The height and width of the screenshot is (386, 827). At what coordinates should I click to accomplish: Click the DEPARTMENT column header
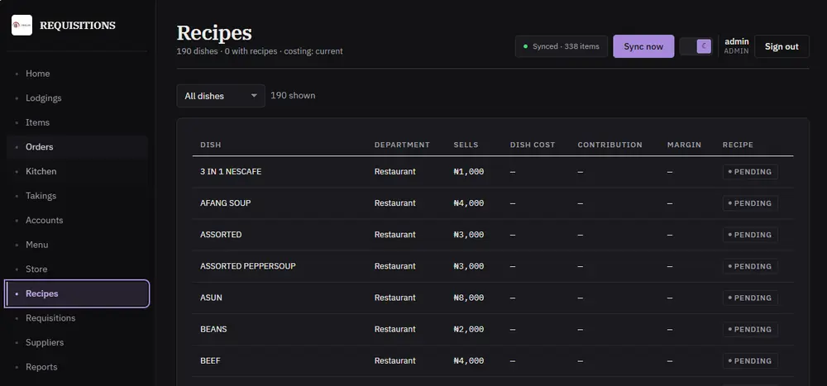click(402, 145)
